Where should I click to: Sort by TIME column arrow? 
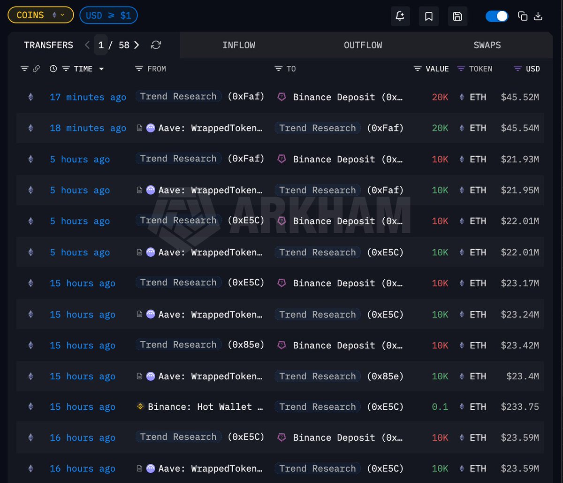[x=101, y=69]
